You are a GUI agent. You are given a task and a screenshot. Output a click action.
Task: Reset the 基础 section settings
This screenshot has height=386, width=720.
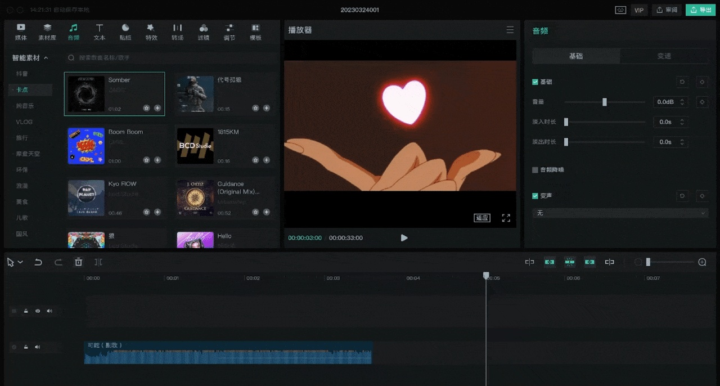[x=682, y=82]
